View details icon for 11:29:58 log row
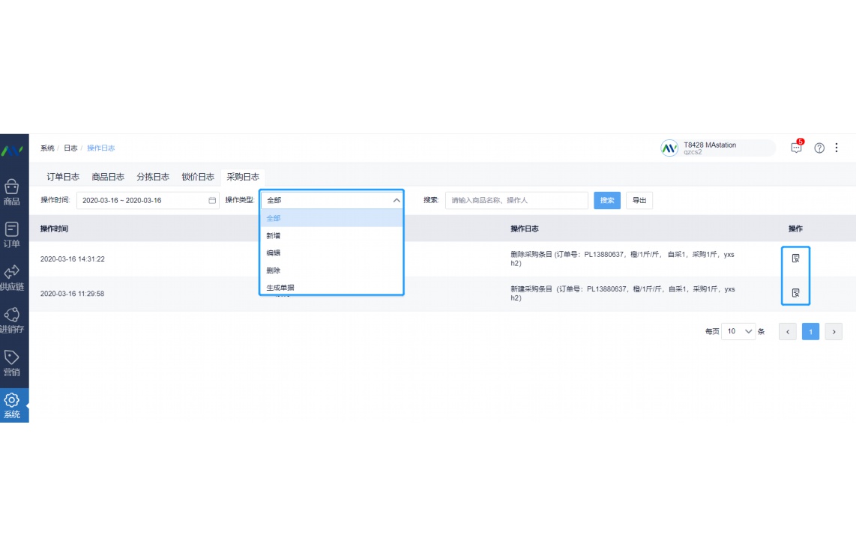 point(795,293)
